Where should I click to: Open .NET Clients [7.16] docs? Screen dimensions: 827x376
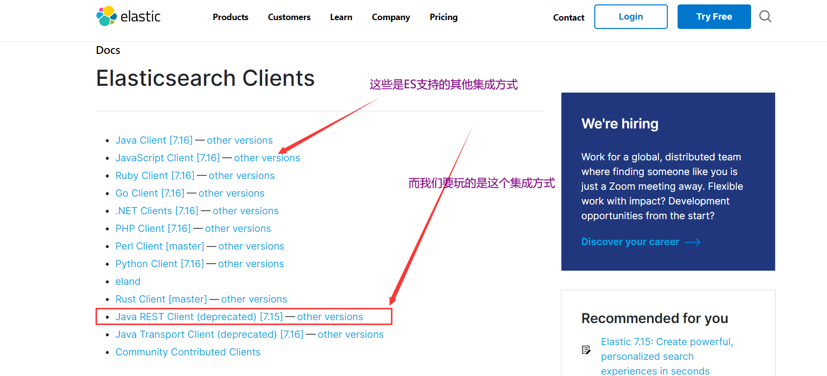tap(157, 211)
